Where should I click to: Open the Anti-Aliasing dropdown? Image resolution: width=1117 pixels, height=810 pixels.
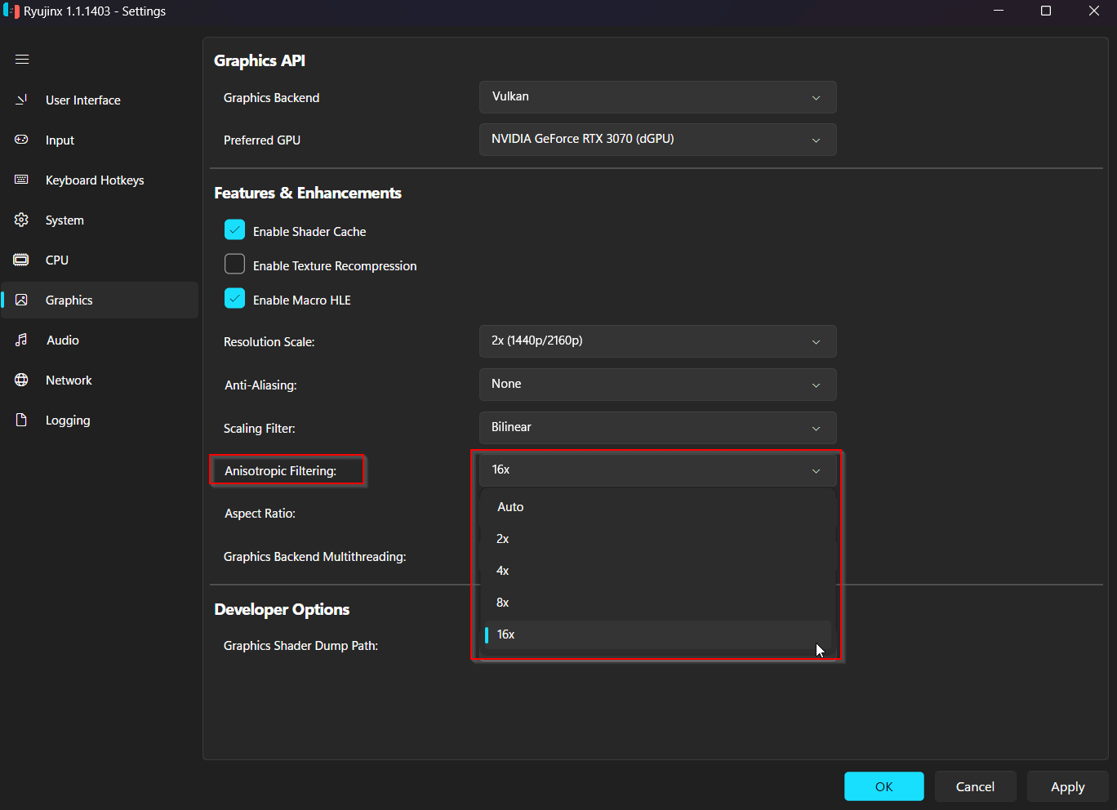[x=658, y=385]
